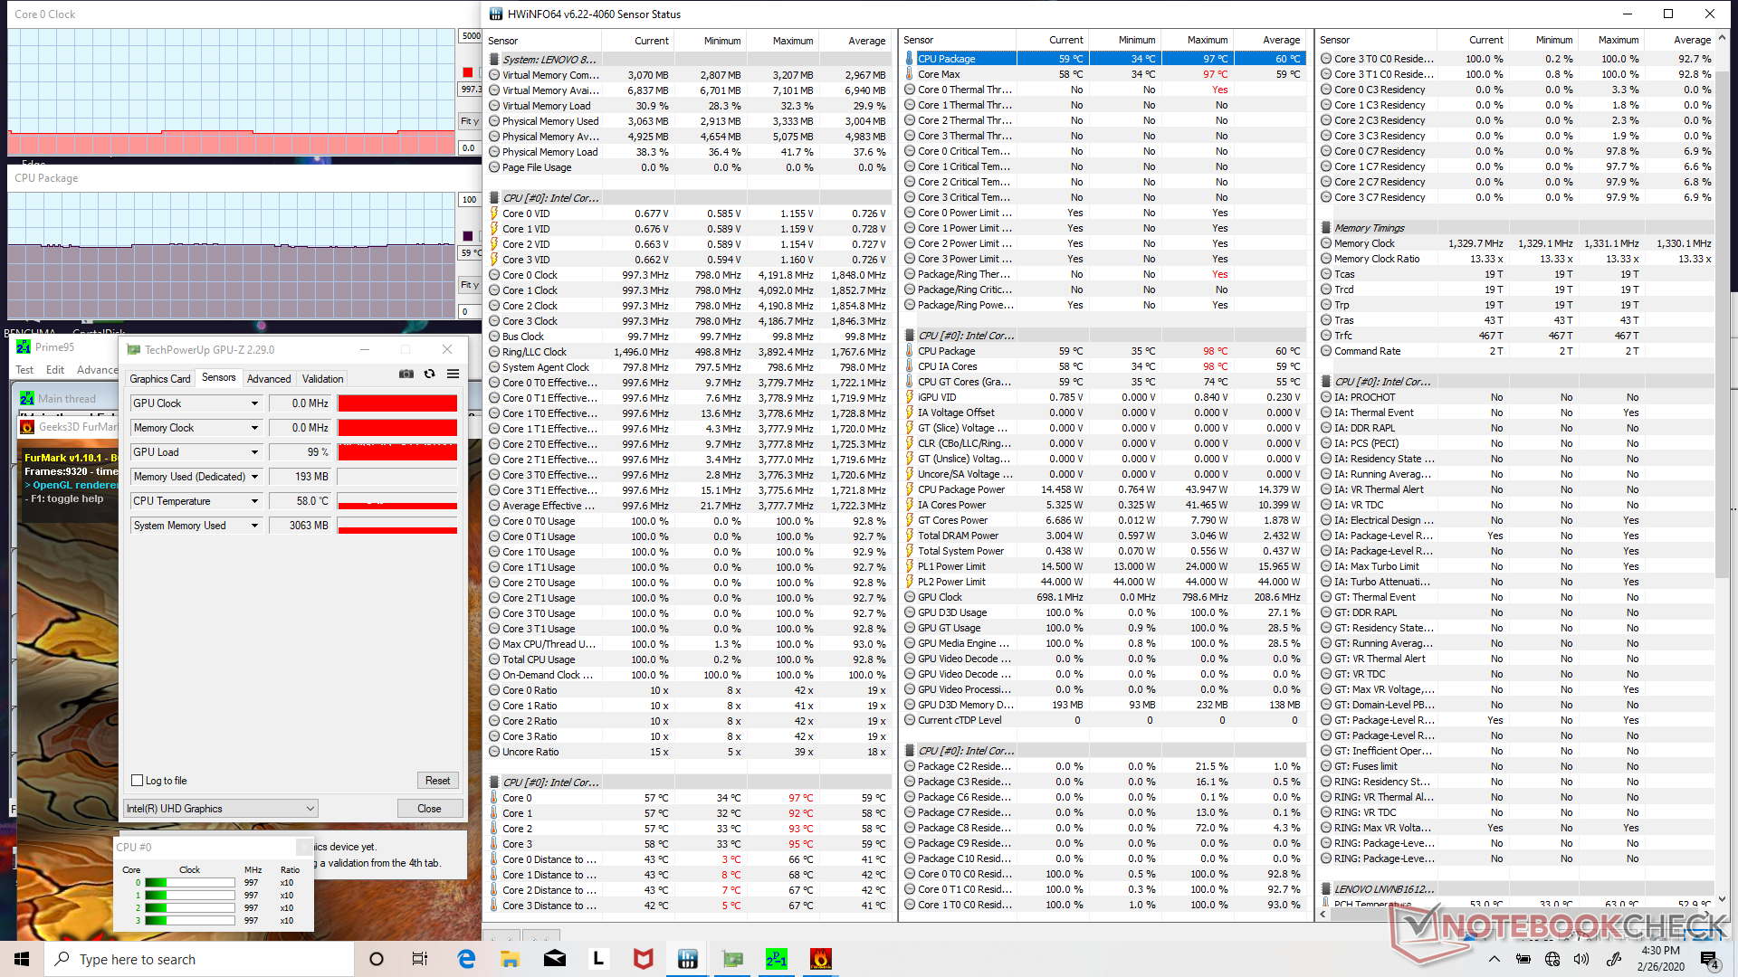
Task: Open the GPU-Z hamburger menu
Action: click(x=453, y=374)
